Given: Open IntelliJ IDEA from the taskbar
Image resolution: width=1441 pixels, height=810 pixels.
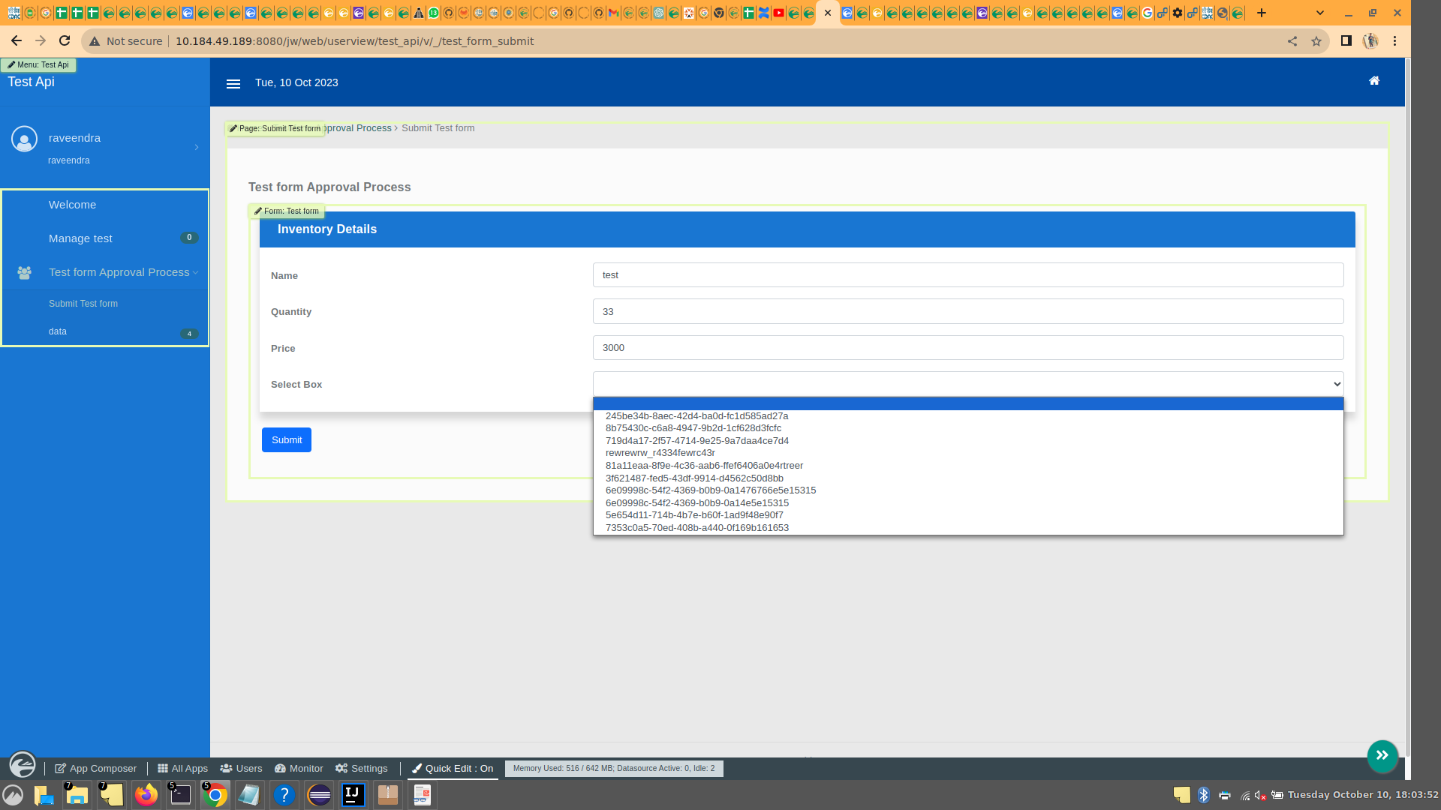Looking at the screenshot, I should (x=353, y=795).
